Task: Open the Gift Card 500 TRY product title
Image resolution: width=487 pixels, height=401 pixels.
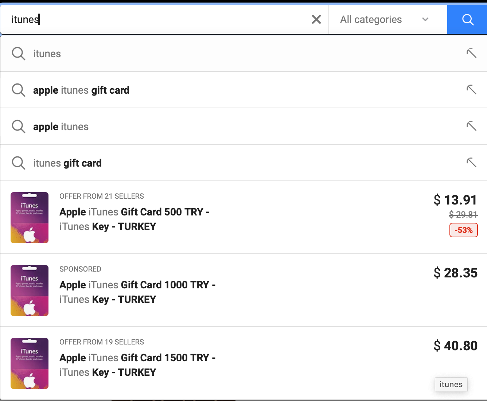Action: click(135, 219)
